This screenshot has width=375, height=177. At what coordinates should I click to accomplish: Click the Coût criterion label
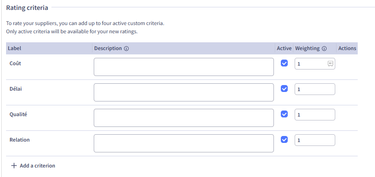coord(15,63)
